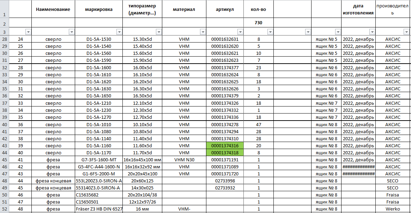Select the row 52 header
411x213 pixels.
tap(4, 209)
